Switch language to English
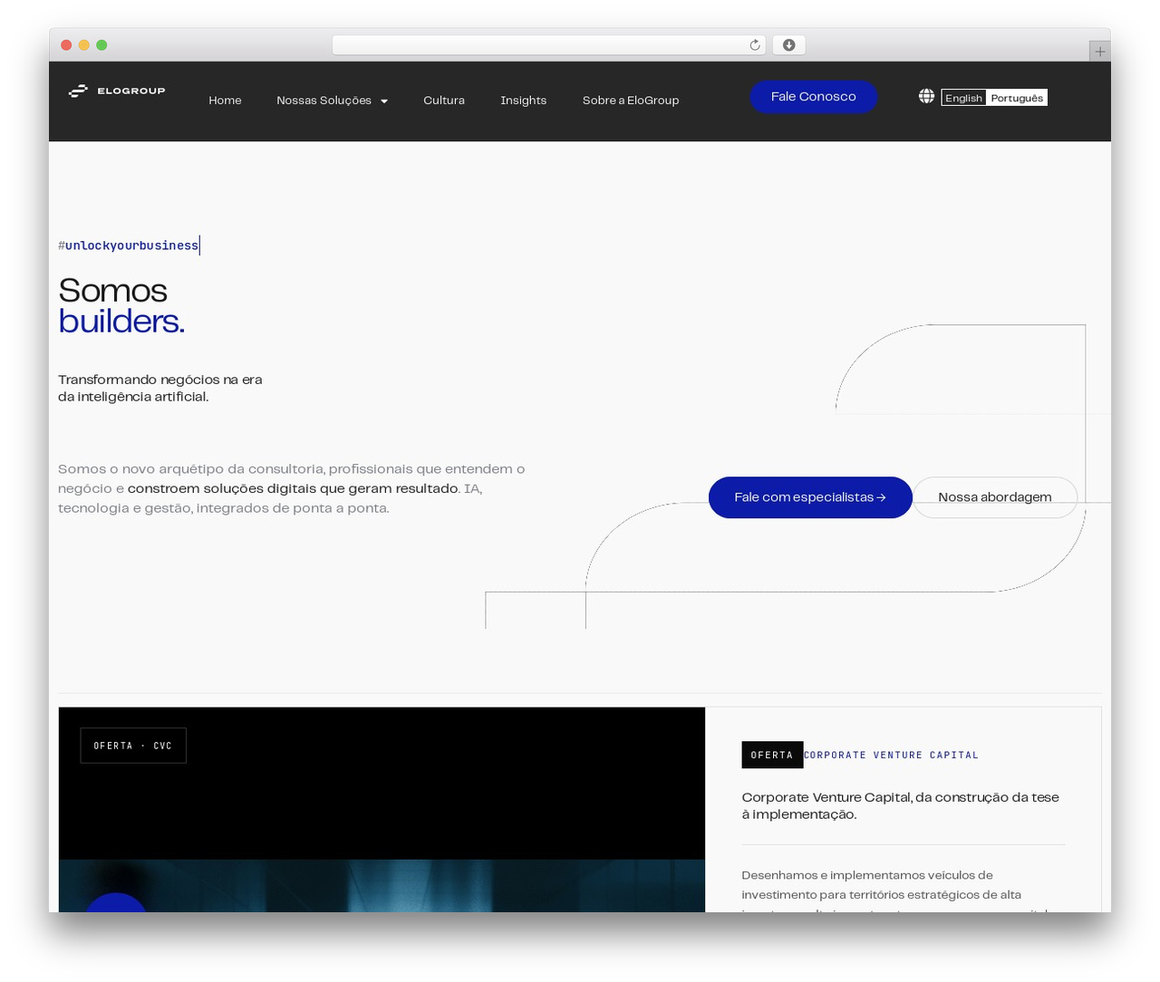This screenshot has width=1160, height=982. tap(963, 98)
